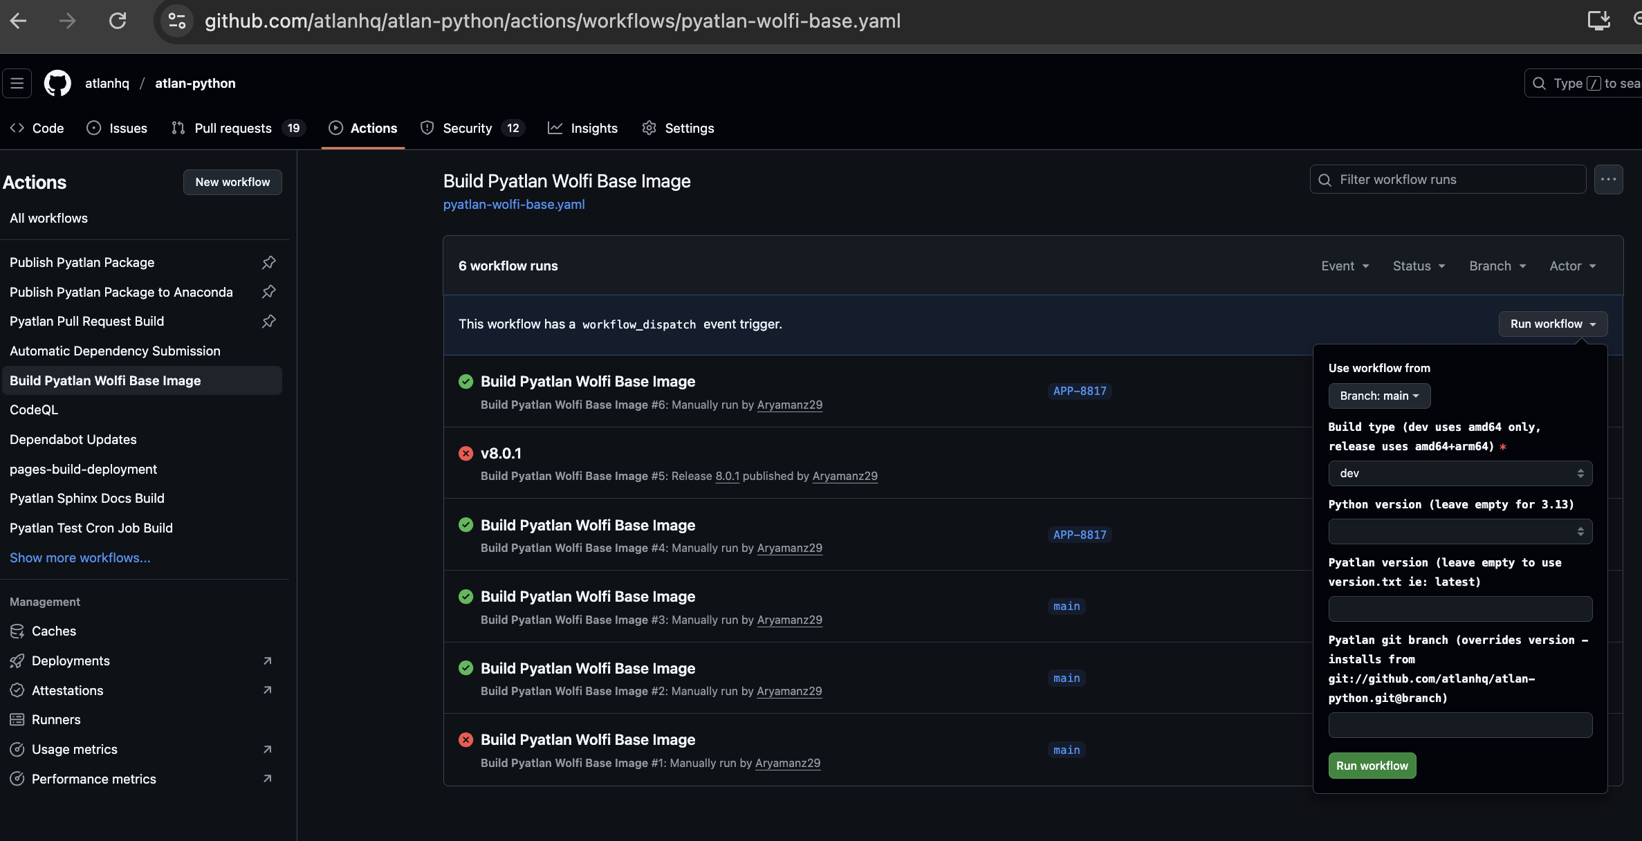The width and height of the screenshot is (1642, 841).
Task: Click Show more workflows link
Action: [80, 557]
